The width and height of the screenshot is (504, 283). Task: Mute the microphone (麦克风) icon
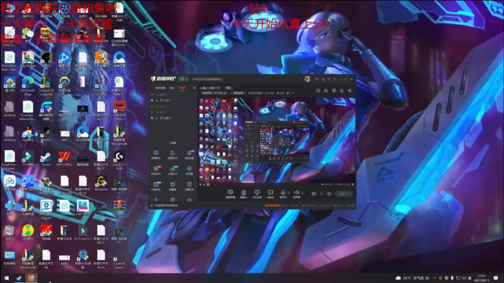tap(283, 193)
